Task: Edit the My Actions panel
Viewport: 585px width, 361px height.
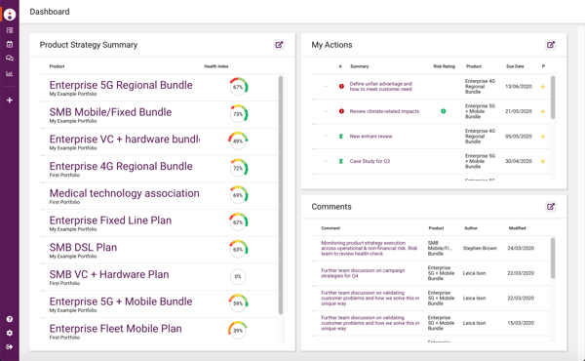Action: click(551, 45)
